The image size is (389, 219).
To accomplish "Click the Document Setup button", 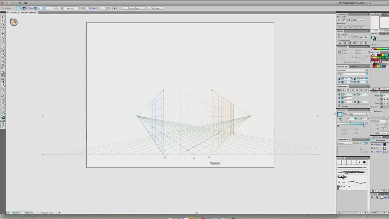I will tap(133, 8).
